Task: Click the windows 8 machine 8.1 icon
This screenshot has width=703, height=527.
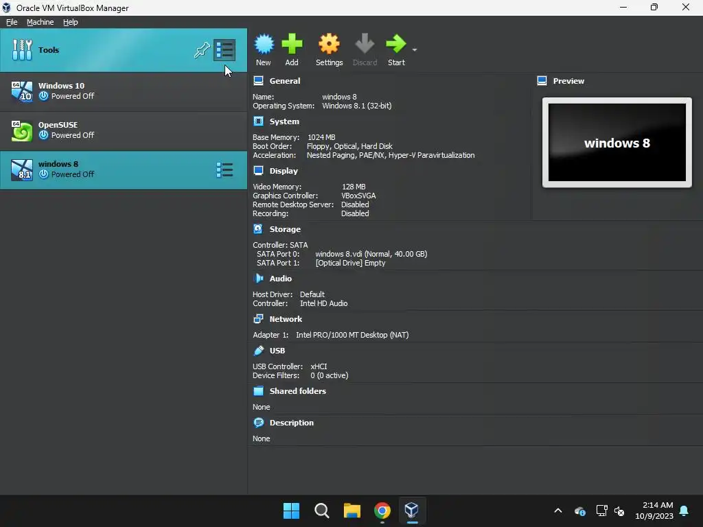Action: [x=22, y=170]
